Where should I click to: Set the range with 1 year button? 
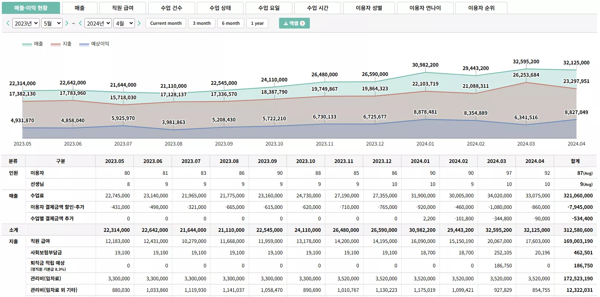point(257,23)
